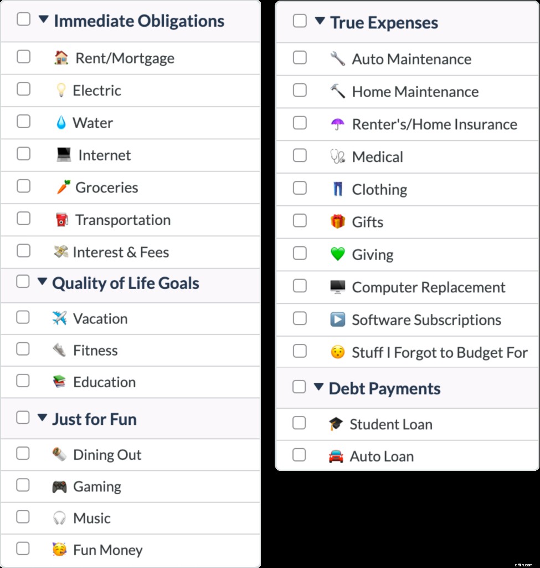Click the game controller icon beside Gaming

click(x=59, y=486)
